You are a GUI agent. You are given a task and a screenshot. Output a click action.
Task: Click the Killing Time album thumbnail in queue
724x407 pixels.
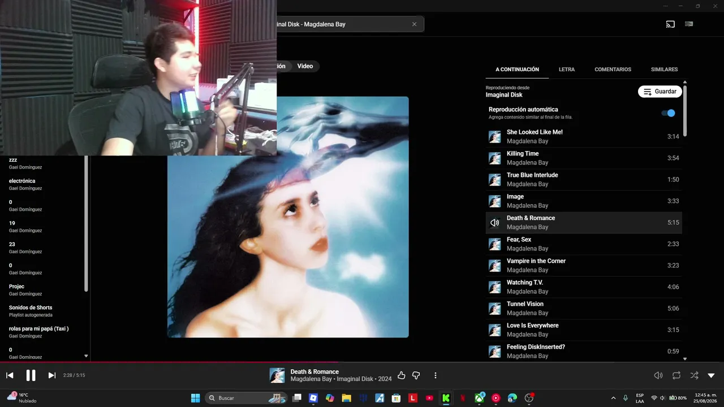[x=495, y=158]
